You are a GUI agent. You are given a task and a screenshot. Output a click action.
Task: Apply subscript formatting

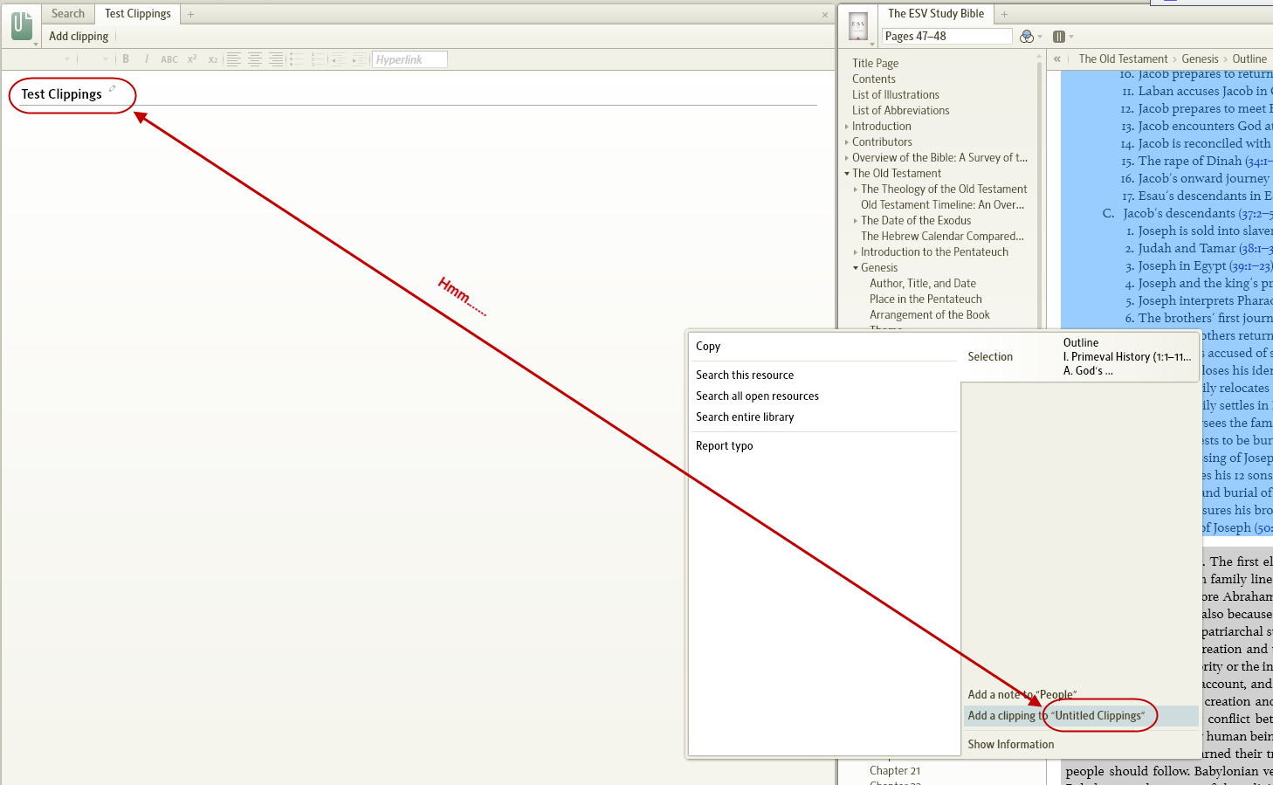(x=212, y=59)
